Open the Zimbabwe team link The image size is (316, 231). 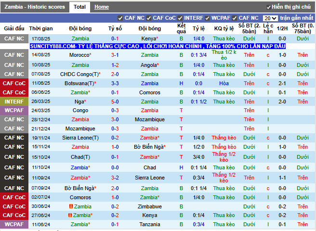click(x=150, y=206)
